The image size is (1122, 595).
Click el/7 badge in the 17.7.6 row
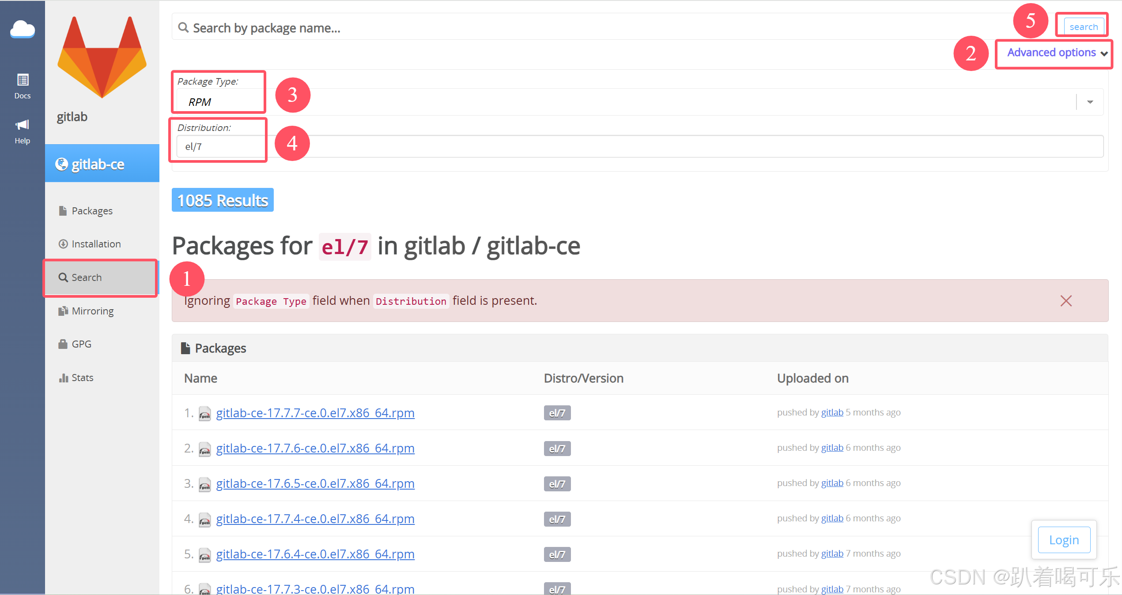click(x=557, y=449)
